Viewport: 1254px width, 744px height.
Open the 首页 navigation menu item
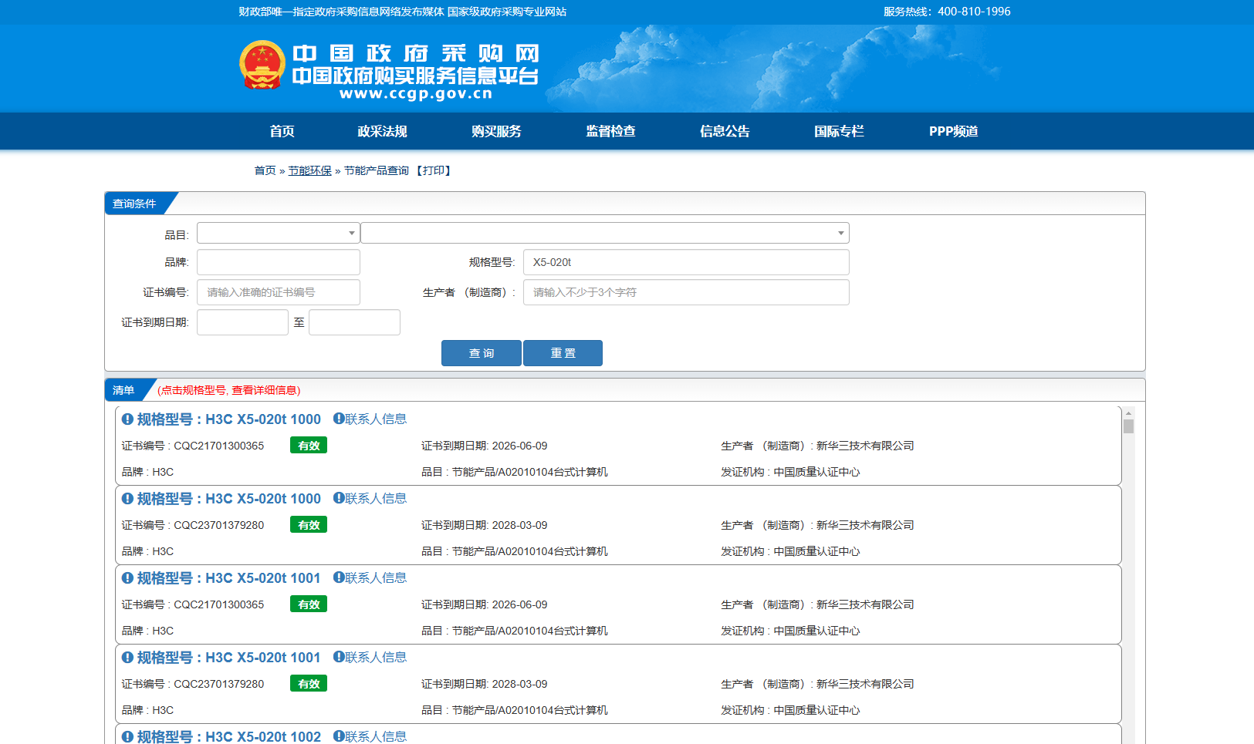pos(282,131)
